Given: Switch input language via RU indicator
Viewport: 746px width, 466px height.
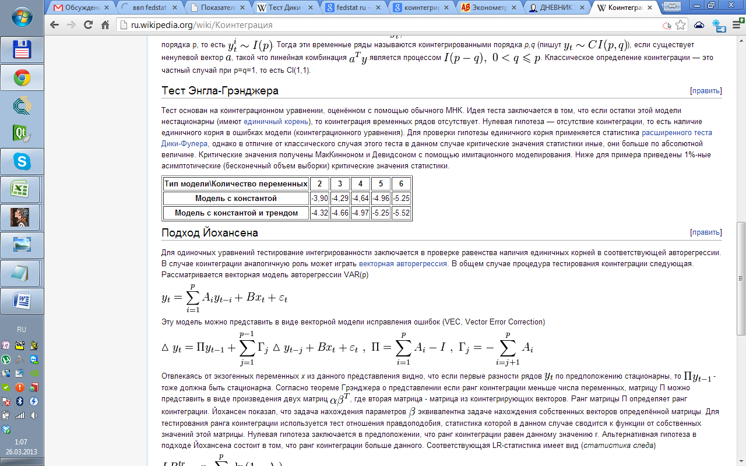Looking at the screenshot, I should click(x=22, y=330).
